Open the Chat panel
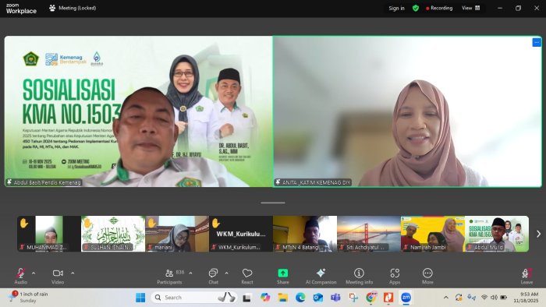The image size is (546, 307). (x=213, y=276)
